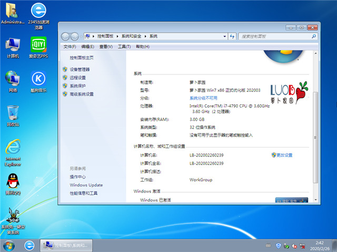
Task: Expand the arrow after 控制面板 in the breadcrumb
Action: [117, 36]
